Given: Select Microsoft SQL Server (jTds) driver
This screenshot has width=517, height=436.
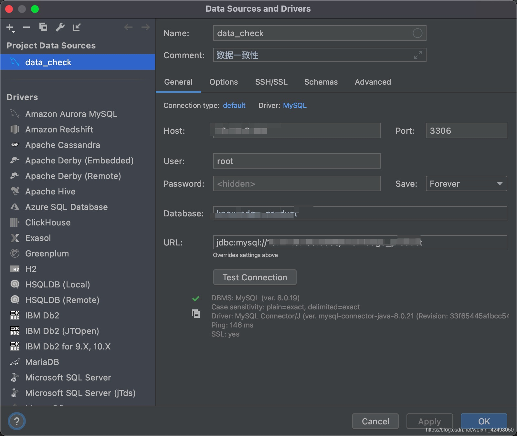Looking at the screenshot, I should coord(78,393).
